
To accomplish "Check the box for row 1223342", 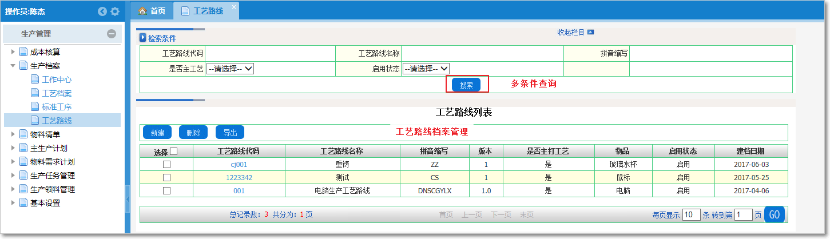I will (166, 177).
